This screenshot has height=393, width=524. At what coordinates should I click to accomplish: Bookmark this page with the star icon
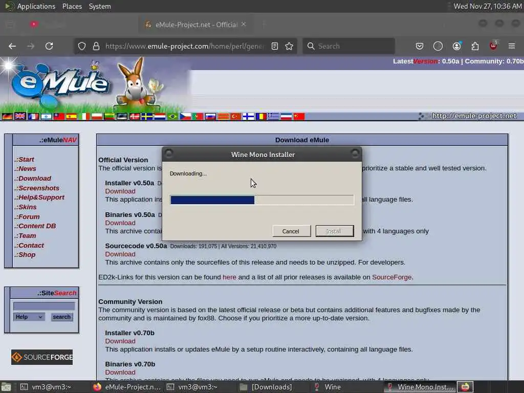click(290, 46)
